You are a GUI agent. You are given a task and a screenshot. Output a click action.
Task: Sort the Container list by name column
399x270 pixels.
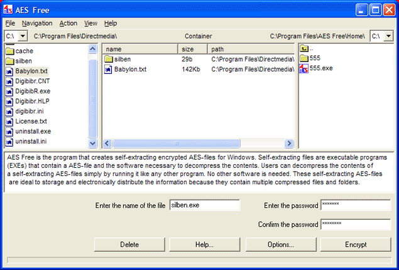(x=140, y=49)
